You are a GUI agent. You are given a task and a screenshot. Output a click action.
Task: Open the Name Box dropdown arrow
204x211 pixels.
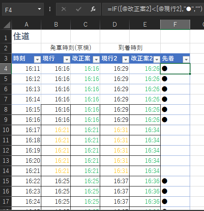point(39,9)
